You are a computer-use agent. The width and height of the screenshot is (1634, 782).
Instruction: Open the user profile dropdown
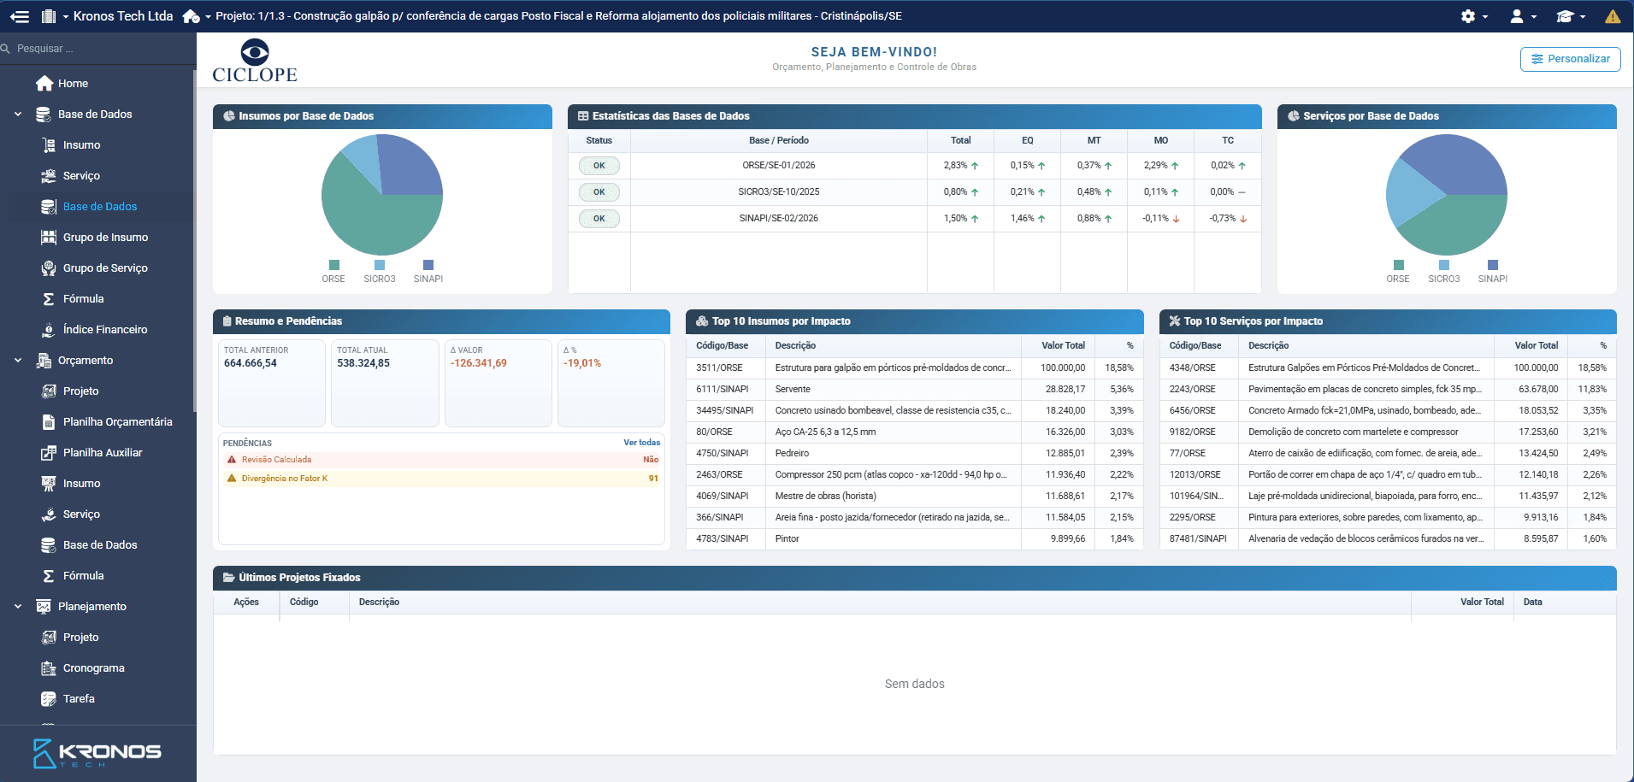(1523, 16)
